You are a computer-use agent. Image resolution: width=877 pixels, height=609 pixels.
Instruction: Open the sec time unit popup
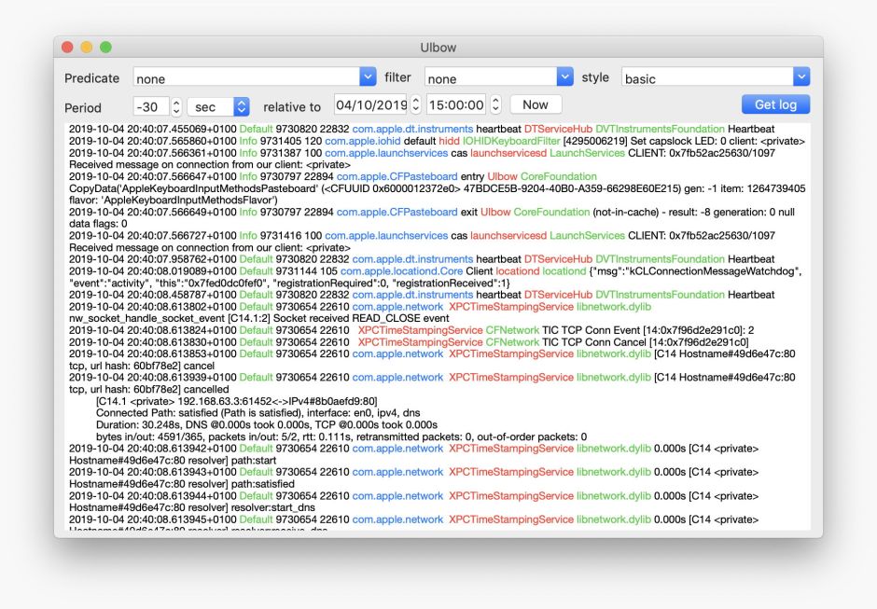[219, 106]
